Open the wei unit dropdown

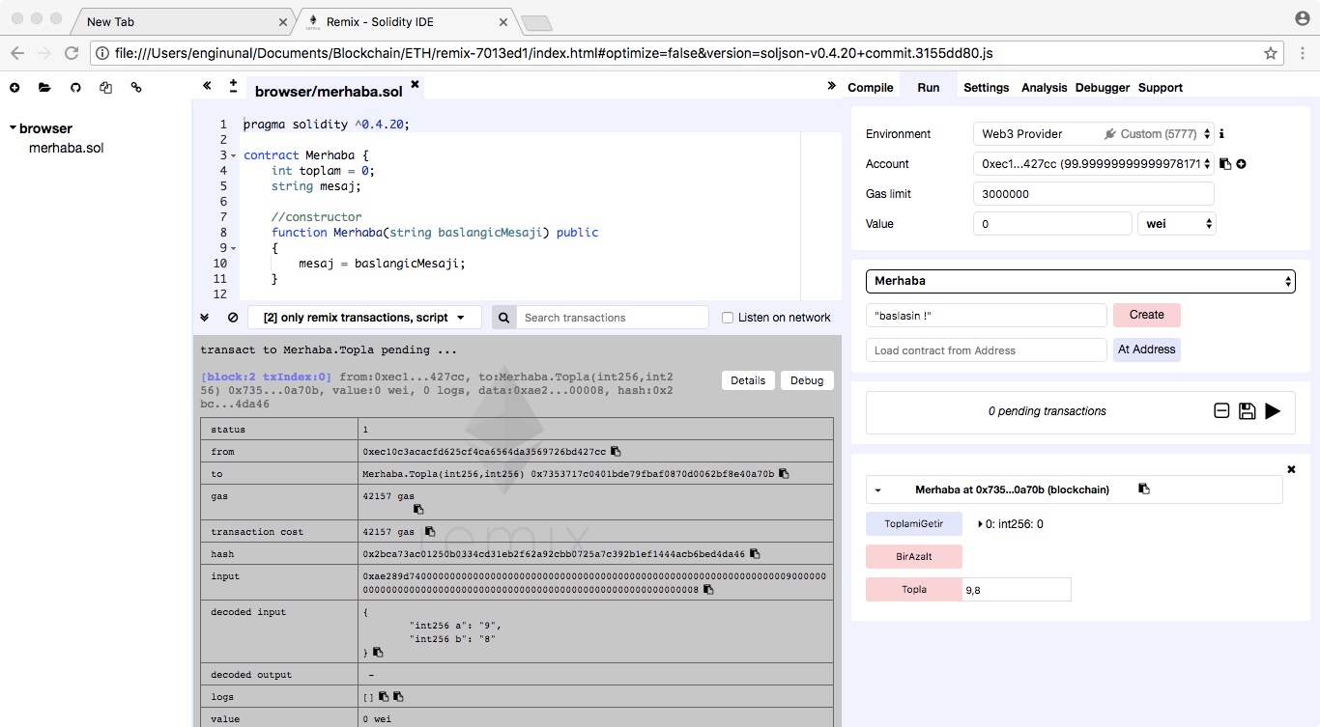(1176, 224)
